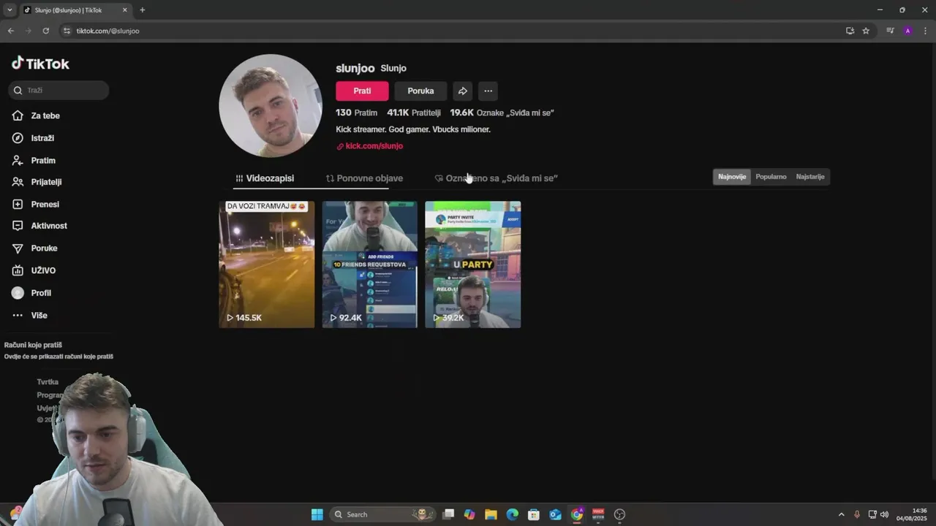The width and height of the screenshot is (936, 526).
Task: Open Task View on the taskbar
Action: click(449, 514)
